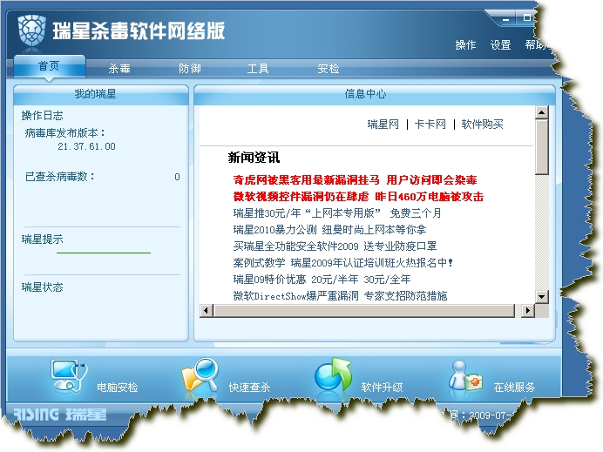Click the RISING 瑞星 footer logo
This screenshot has height=452, width=603.
point(60,415)
